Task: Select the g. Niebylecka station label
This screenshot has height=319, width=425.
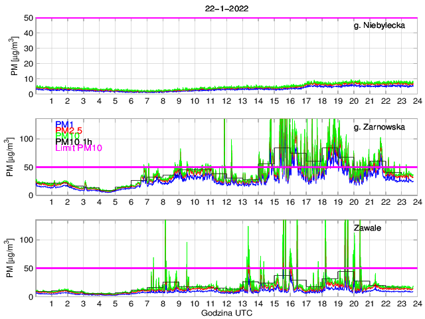Action: (384, 25)
